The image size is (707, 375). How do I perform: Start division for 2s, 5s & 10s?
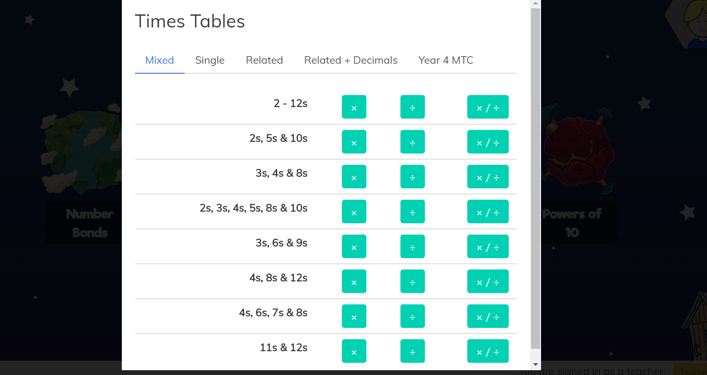coord(412,142)
